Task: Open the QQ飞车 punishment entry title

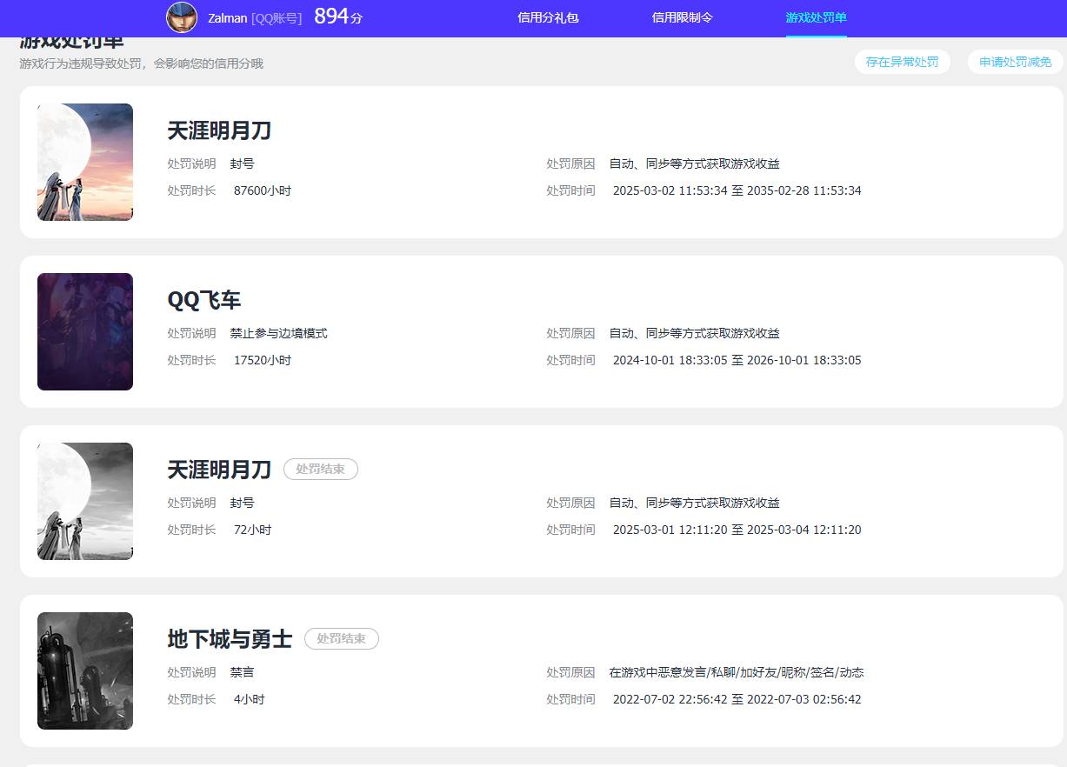Action: pos(206,299)
